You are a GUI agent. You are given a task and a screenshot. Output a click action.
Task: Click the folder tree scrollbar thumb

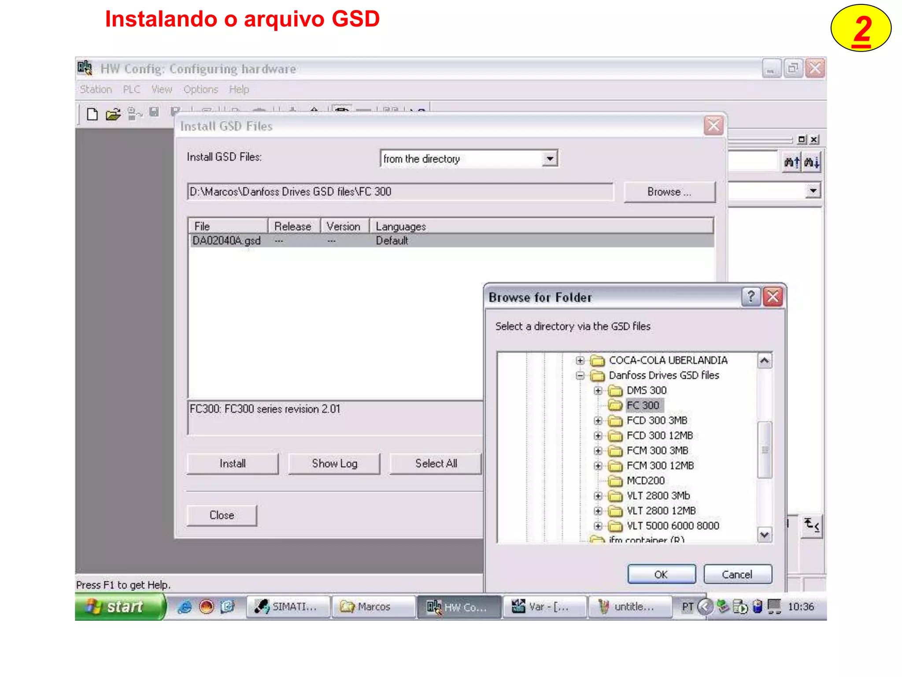pyautogui.click(x=765, y=450)
